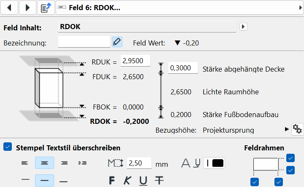Viewport: 304px width, 187px height.
Task: Expand the Projektursprung reference arrow
Action: pyautogui.click(x=287, y=129)
